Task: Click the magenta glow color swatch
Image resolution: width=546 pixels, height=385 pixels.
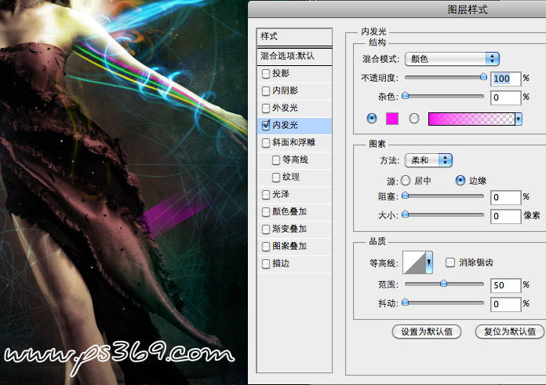Action: 392,119
